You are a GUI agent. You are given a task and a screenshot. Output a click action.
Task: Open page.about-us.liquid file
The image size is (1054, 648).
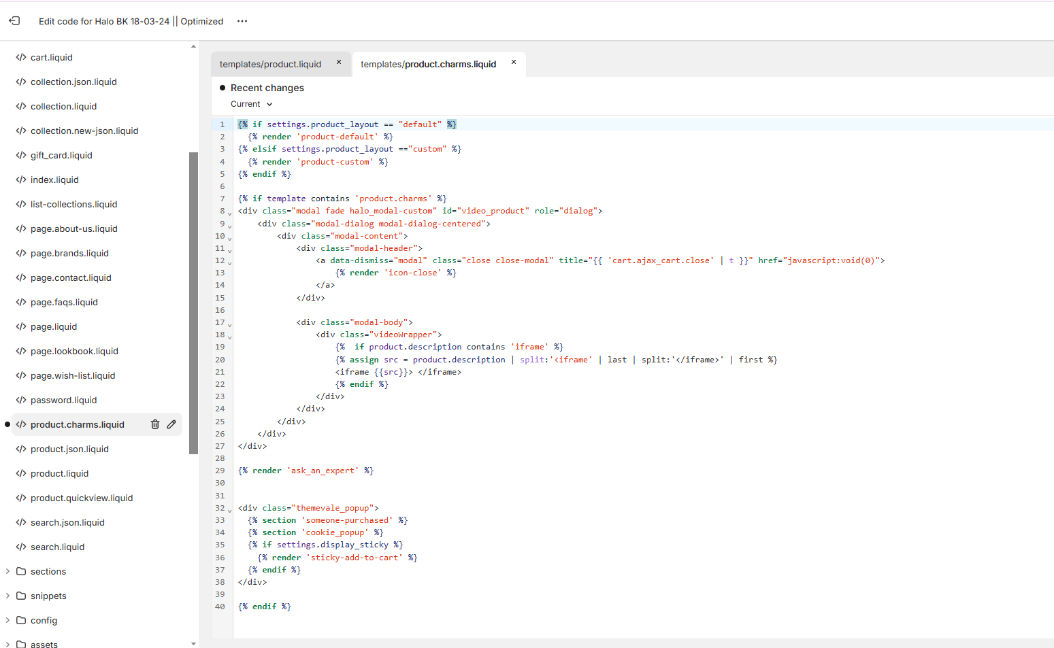pos(73,228)
